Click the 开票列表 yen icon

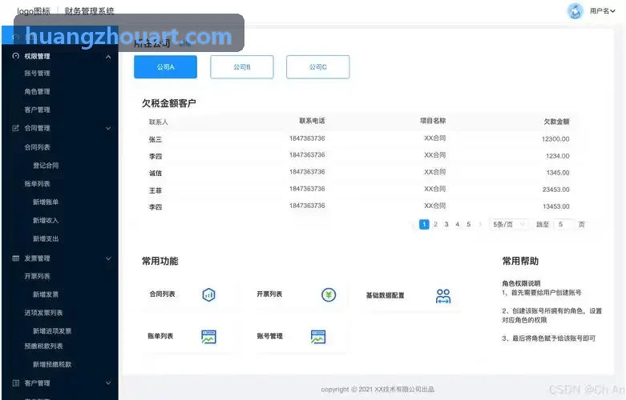329,295
